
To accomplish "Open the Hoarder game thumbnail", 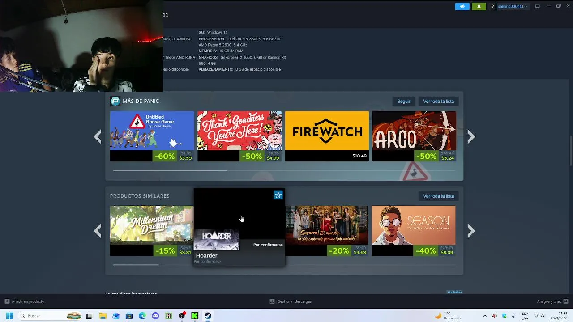I will (x=217, y=240).
